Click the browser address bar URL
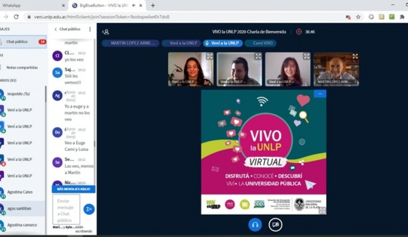The image size is (408, 237). (102, 17)
